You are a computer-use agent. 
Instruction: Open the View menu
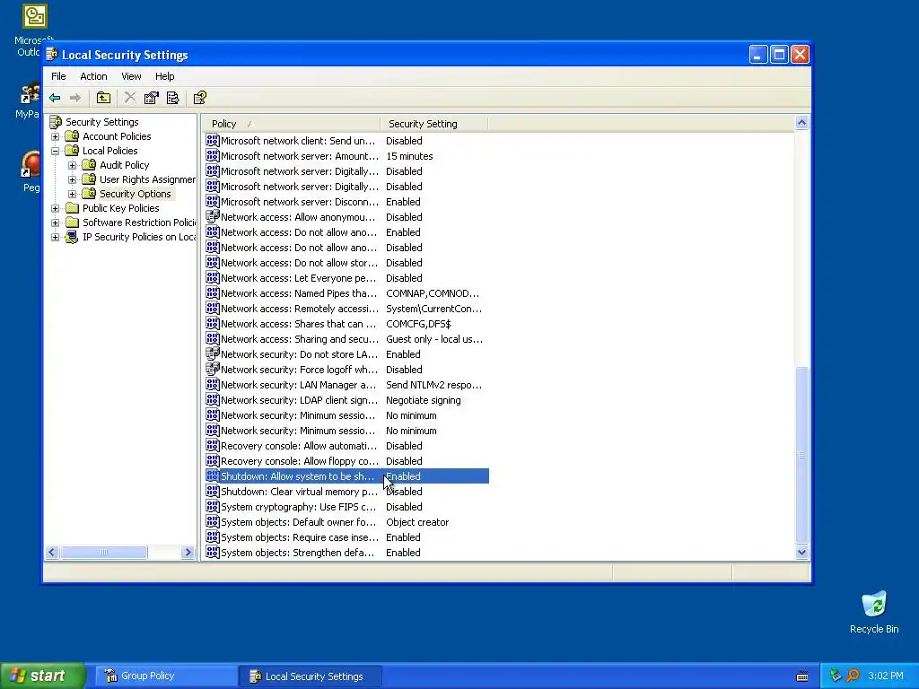point(131,76)
